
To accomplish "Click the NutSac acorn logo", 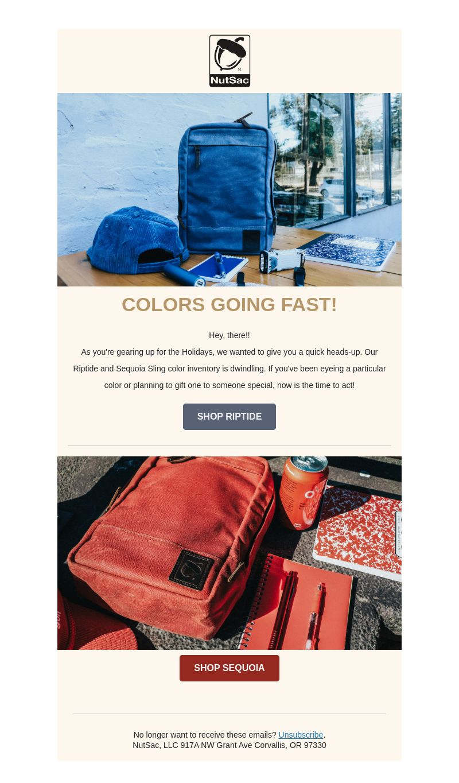I will pos(229,61).
